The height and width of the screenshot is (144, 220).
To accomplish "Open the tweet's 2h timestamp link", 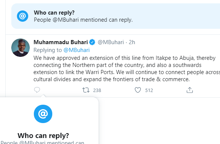I will coord(132,42).
